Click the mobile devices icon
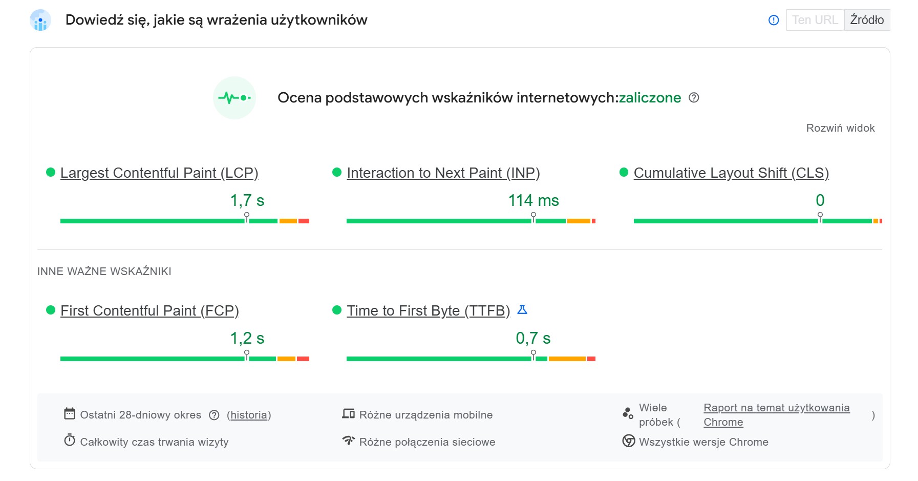 349,414
